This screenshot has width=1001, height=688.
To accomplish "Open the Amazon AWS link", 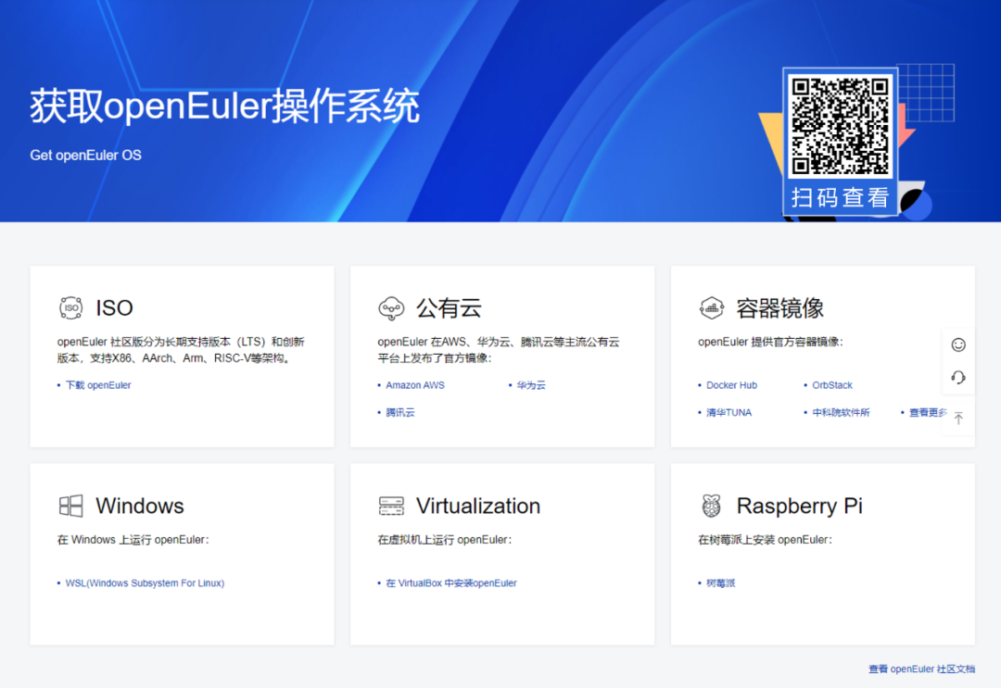I will coord(415,385).
